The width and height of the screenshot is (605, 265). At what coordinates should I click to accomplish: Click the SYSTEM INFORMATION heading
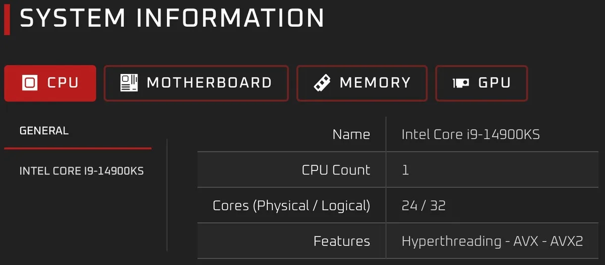tap(172, 19)
